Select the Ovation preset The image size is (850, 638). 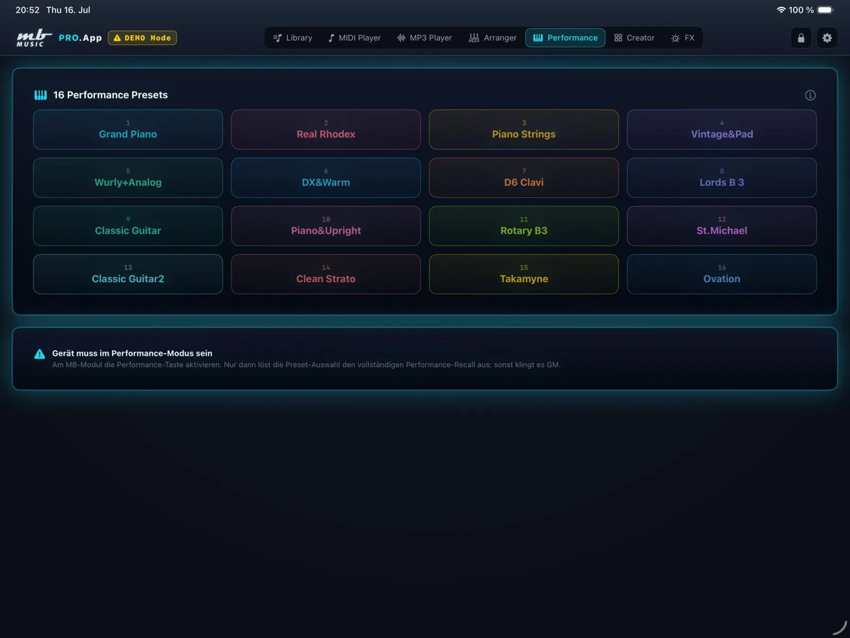point(721,274)
